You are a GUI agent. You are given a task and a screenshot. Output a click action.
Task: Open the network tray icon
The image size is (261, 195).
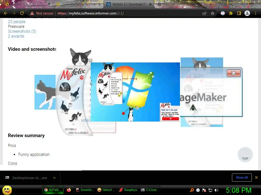[210, 190]
